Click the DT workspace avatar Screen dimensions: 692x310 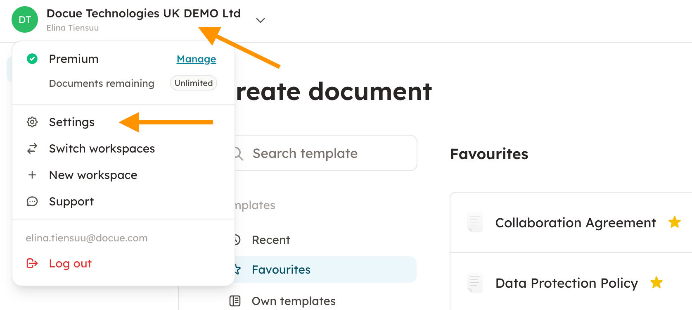(25, 20)
